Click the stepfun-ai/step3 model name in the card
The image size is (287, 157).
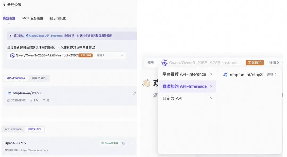[x=27, y=93]
